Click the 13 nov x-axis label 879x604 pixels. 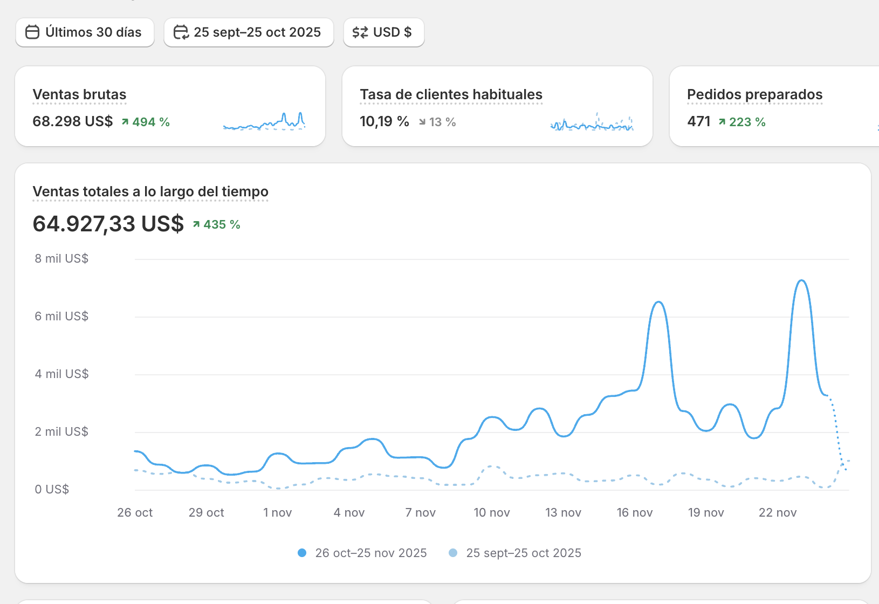[563, 513]
